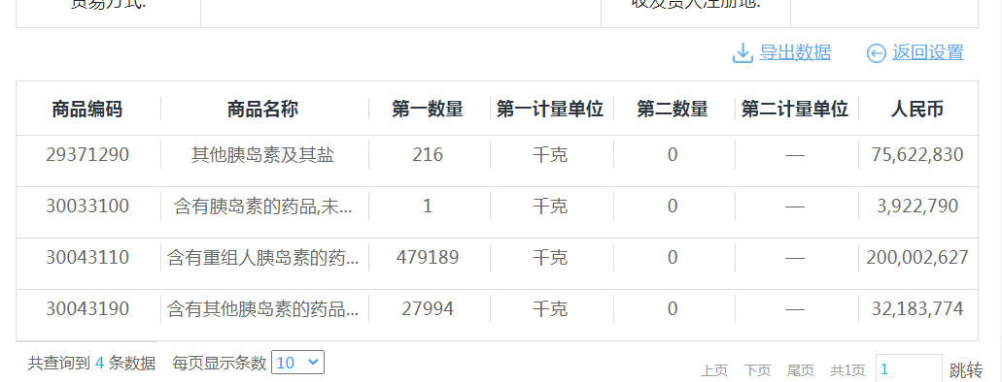Click first quantity value 479189
This screenshot has width=1002, height=382.
[428, 258]
